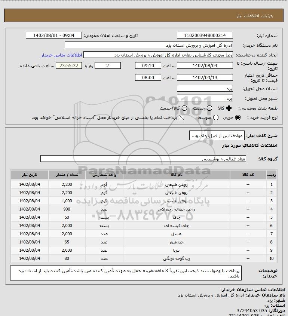Screen dimensions: 288x316
Task: Click the جزئیات اطلاعات نیاز page header
Action: coord(255,16)
